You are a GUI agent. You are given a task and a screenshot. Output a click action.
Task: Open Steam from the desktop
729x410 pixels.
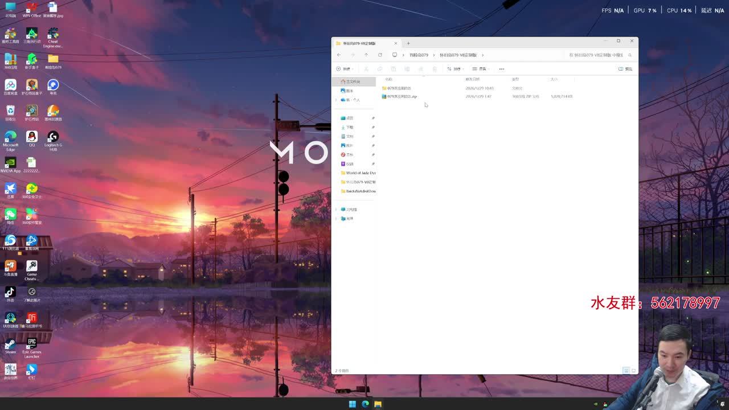(10, 345)
